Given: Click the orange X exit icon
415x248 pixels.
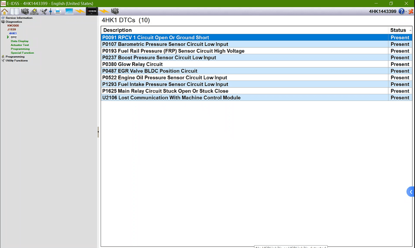Looking at the screenshot, I should point(410,11).
